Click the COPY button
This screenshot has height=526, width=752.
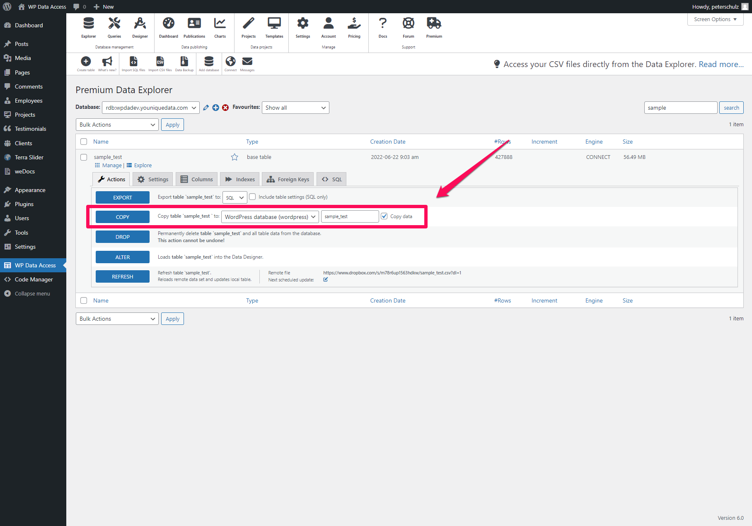(122, 216)
